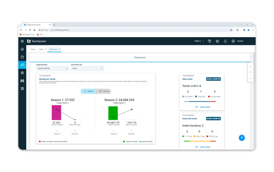Open the binoculars sidebar icon
Image resolution: width=274 pixels, height=172 pixels.
[x=22, y=81]
